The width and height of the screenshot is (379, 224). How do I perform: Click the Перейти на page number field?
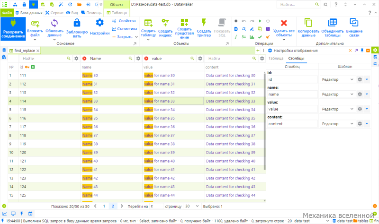[156, 207]
